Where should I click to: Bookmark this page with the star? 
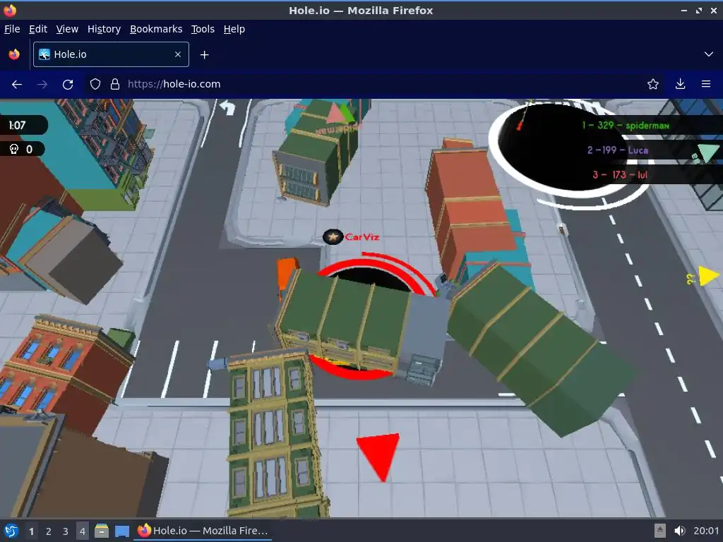(653, 85)
